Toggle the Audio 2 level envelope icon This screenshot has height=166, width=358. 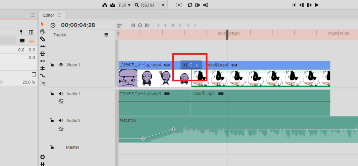[x=61, y=128]
